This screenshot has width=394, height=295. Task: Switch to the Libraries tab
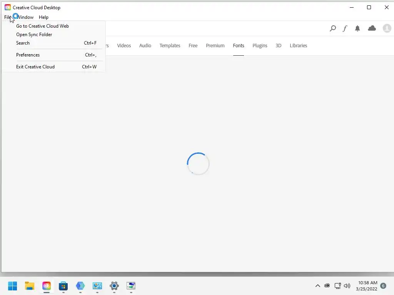click(298, 46)
